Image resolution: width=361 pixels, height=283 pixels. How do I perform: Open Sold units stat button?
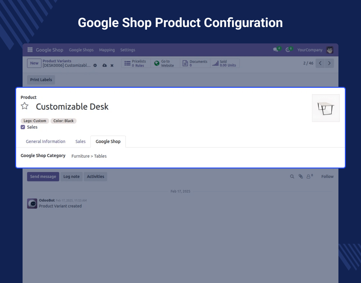coord(225,63)
